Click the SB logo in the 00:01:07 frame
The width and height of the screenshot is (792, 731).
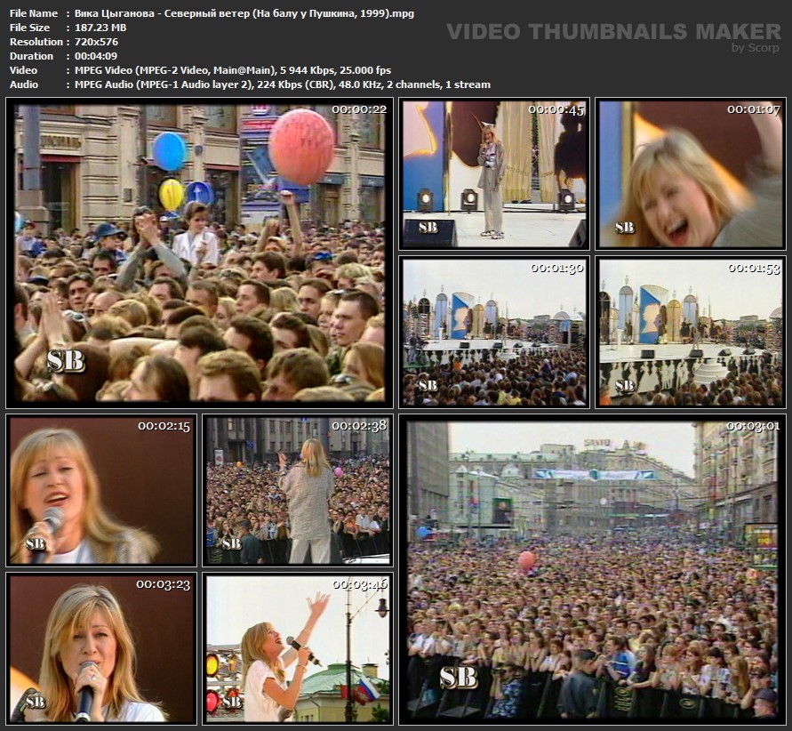[x=625, y=228]
